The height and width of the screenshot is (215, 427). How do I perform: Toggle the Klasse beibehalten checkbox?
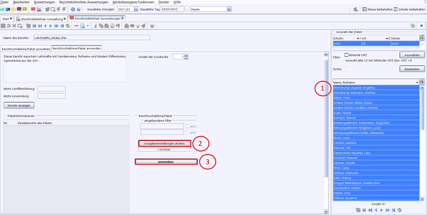pyautogui.click(x=364, y=9)
